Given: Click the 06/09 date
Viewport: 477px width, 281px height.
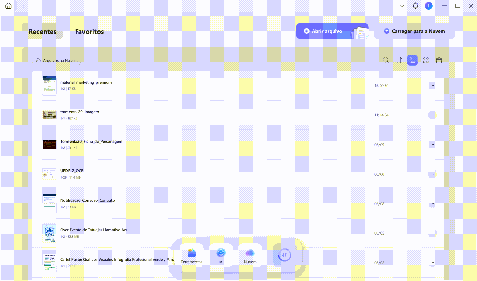Looking at the screenshot, I should [379, 145].
